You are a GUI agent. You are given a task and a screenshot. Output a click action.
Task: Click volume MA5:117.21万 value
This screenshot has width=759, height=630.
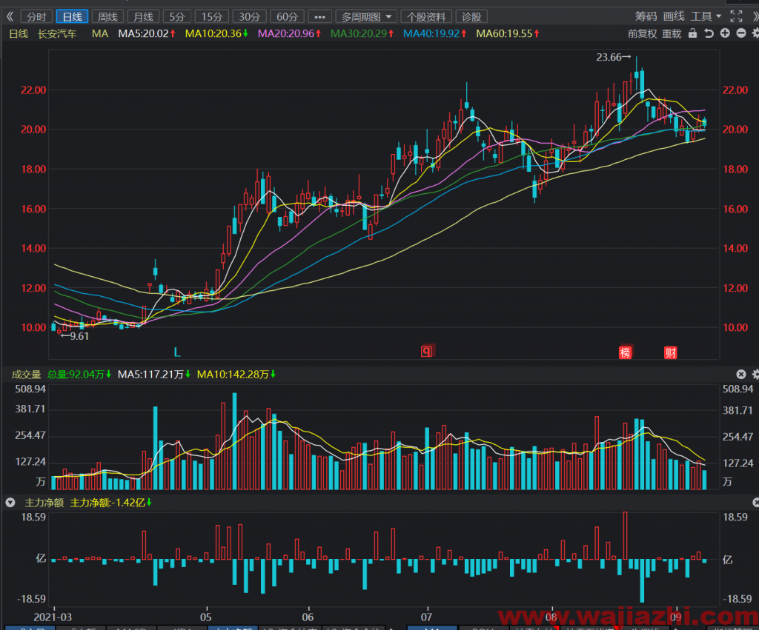[154, 375]
